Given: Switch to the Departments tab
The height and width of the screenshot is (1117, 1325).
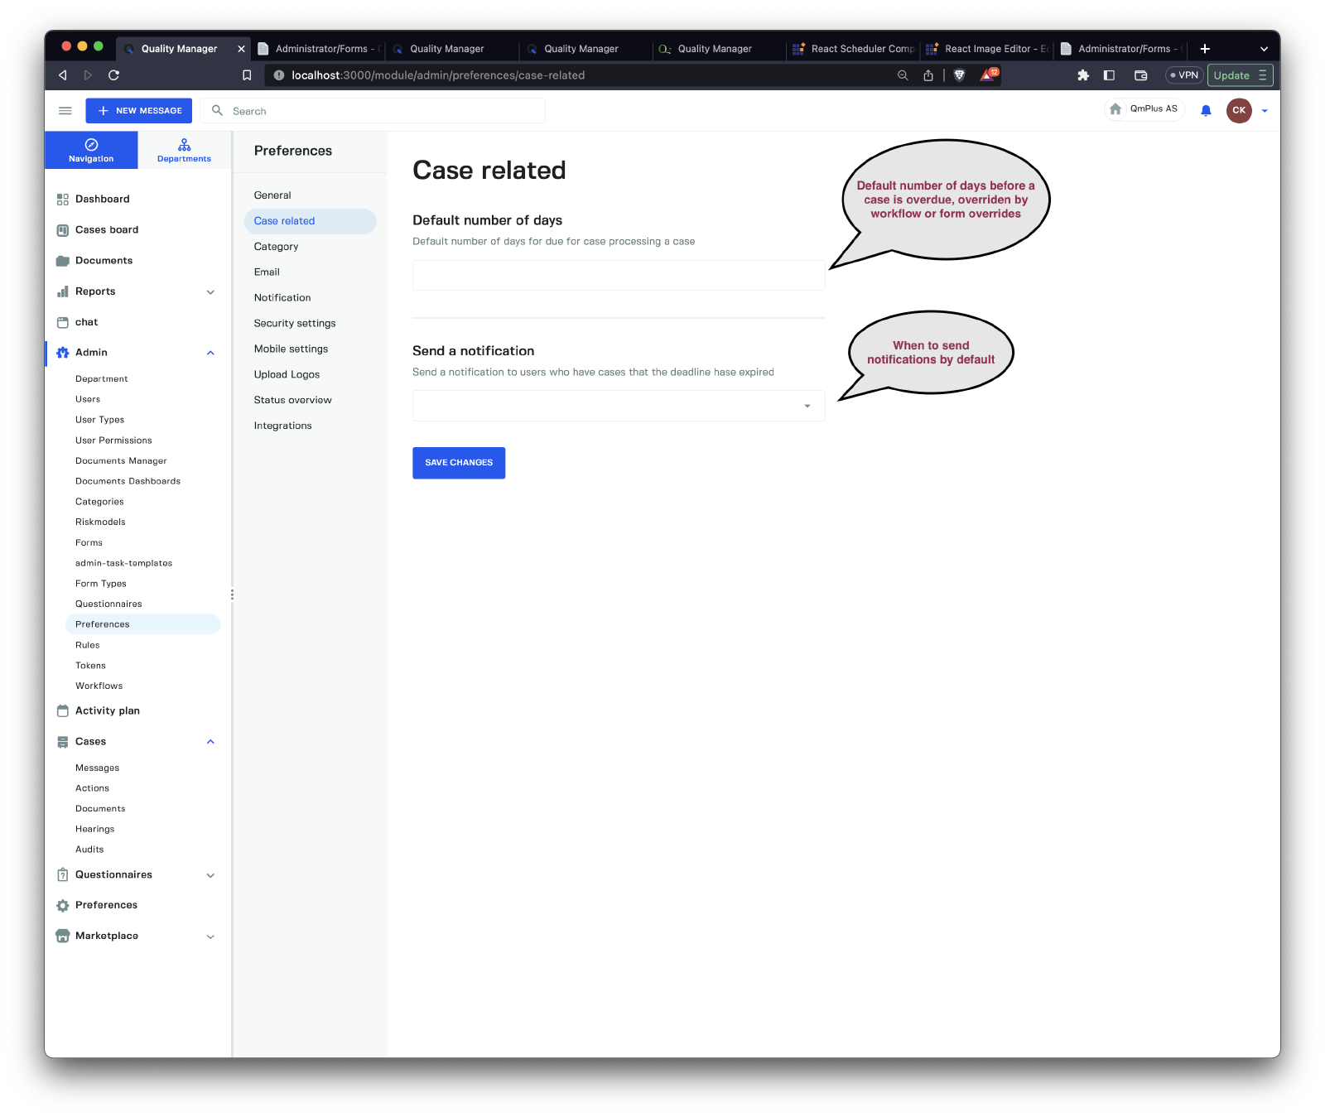Looking at the screenshot, I should pos(184,150).
